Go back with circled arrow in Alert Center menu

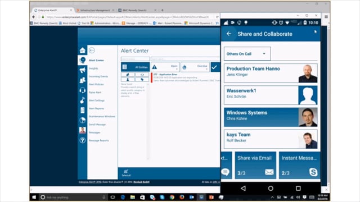tap(92, 50)
